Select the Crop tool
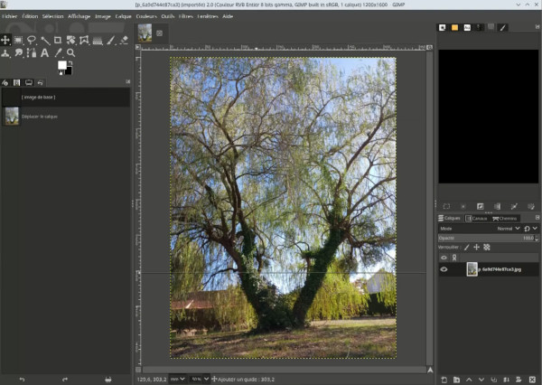Screen dimensions: 542x385 [x=58, y=40]
